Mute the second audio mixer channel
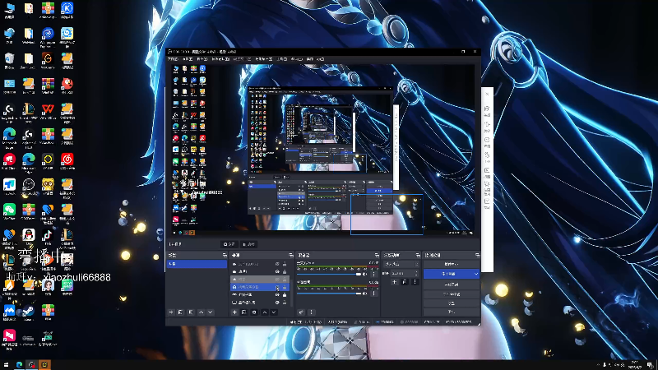Image resolution: width=658 pixels, height=370 pixels. coord(364,294)
